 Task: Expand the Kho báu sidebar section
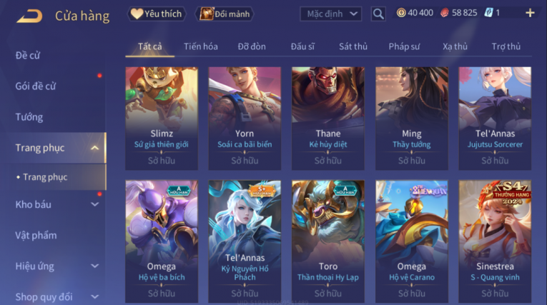[x=94, y=204]
